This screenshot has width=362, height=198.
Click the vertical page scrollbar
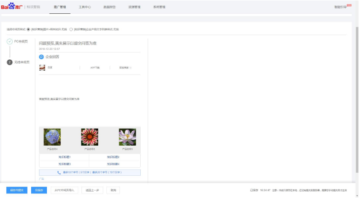pos(358,99)
